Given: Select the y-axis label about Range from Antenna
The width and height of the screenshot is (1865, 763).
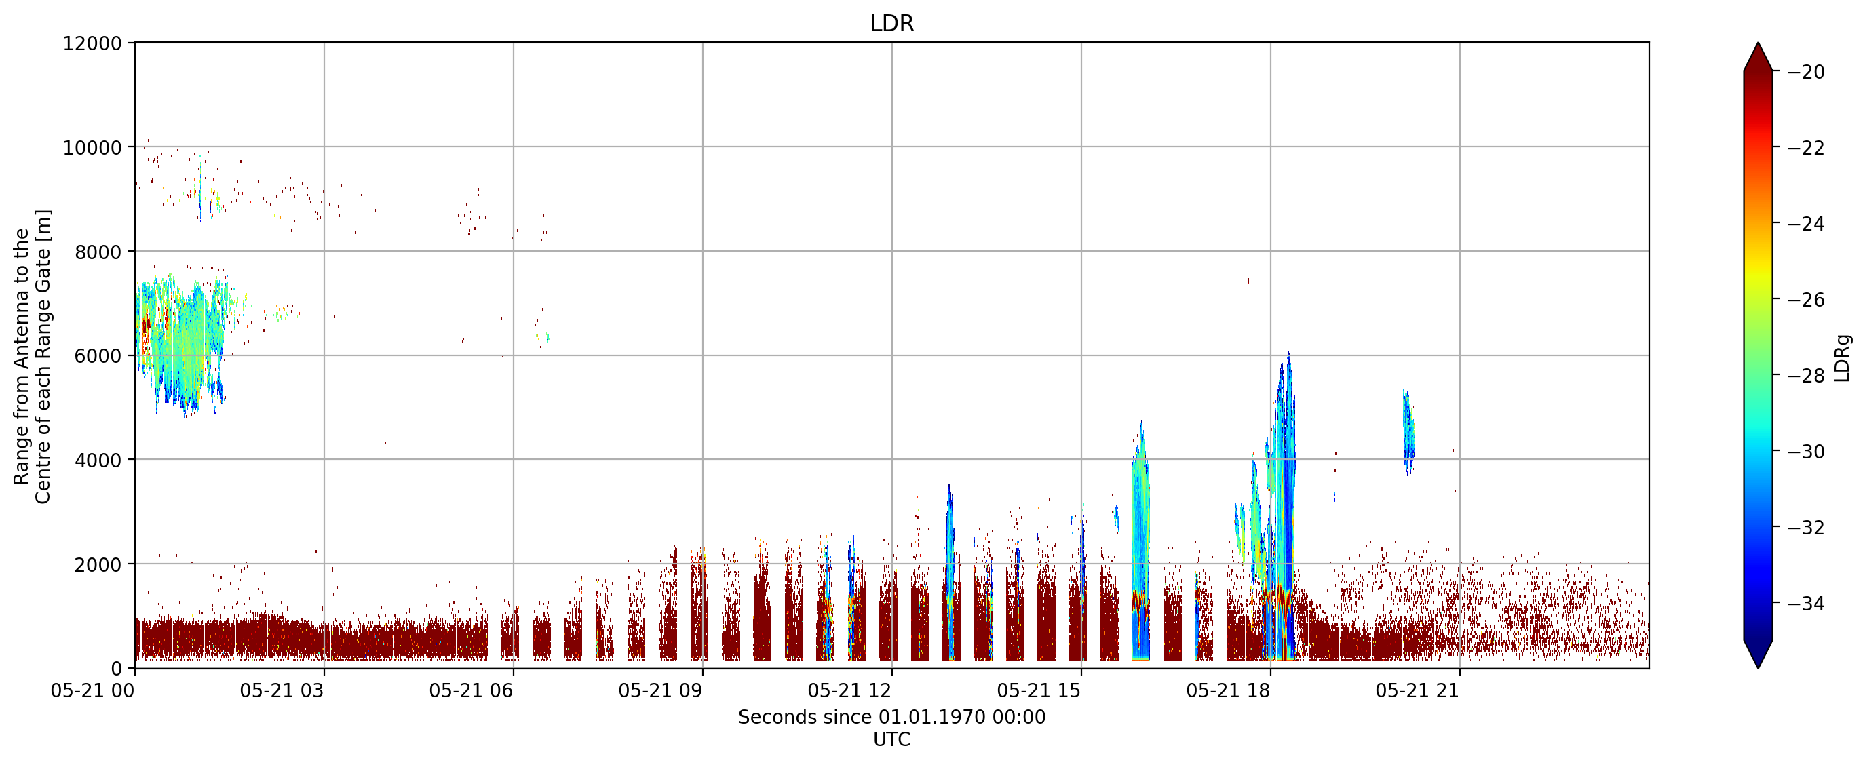Looking at the screenshot, I should [x=33, y=356].
